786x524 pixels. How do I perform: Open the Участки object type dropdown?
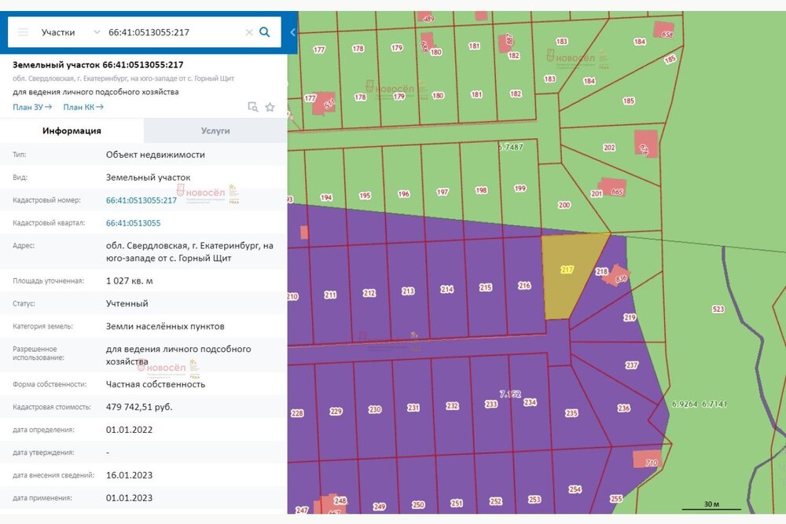coord(71,32)
